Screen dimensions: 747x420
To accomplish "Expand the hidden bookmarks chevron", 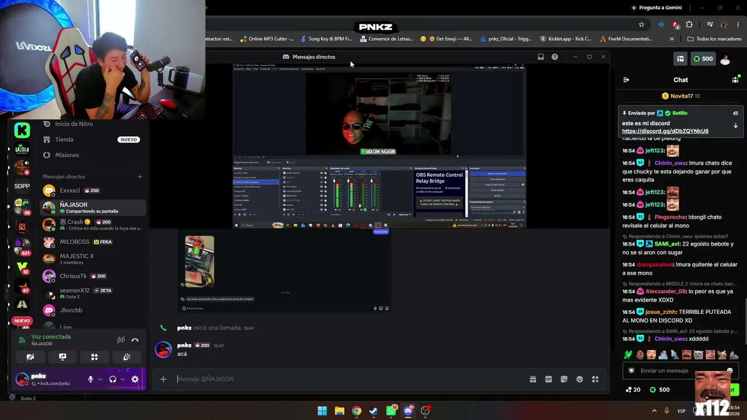I will [672, 39].
